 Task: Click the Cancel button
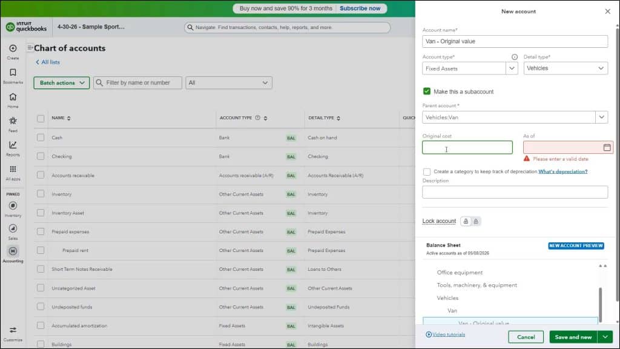pos(526,337)
